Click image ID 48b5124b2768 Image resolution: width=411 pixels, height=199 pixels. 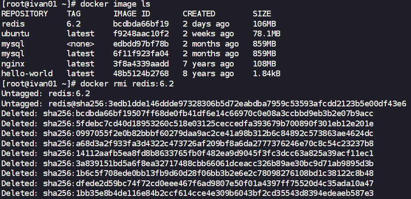(141, 74)
